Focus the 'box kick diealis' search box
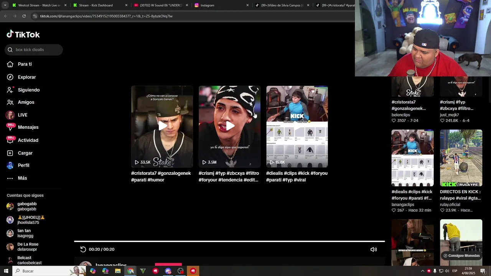Viewport: 491px width, 276px height. 34,50
